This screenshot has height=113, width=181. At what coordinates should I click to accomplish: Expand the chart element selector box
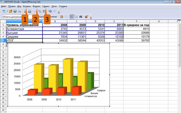17,17
